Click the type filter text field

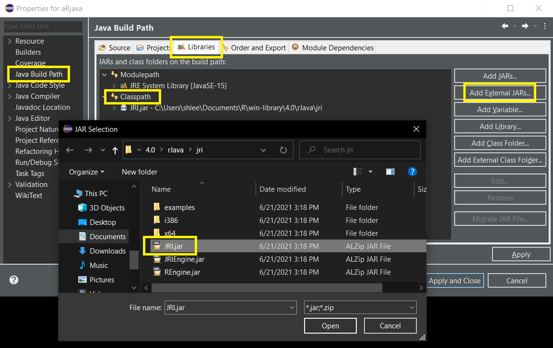click(43, 26)
